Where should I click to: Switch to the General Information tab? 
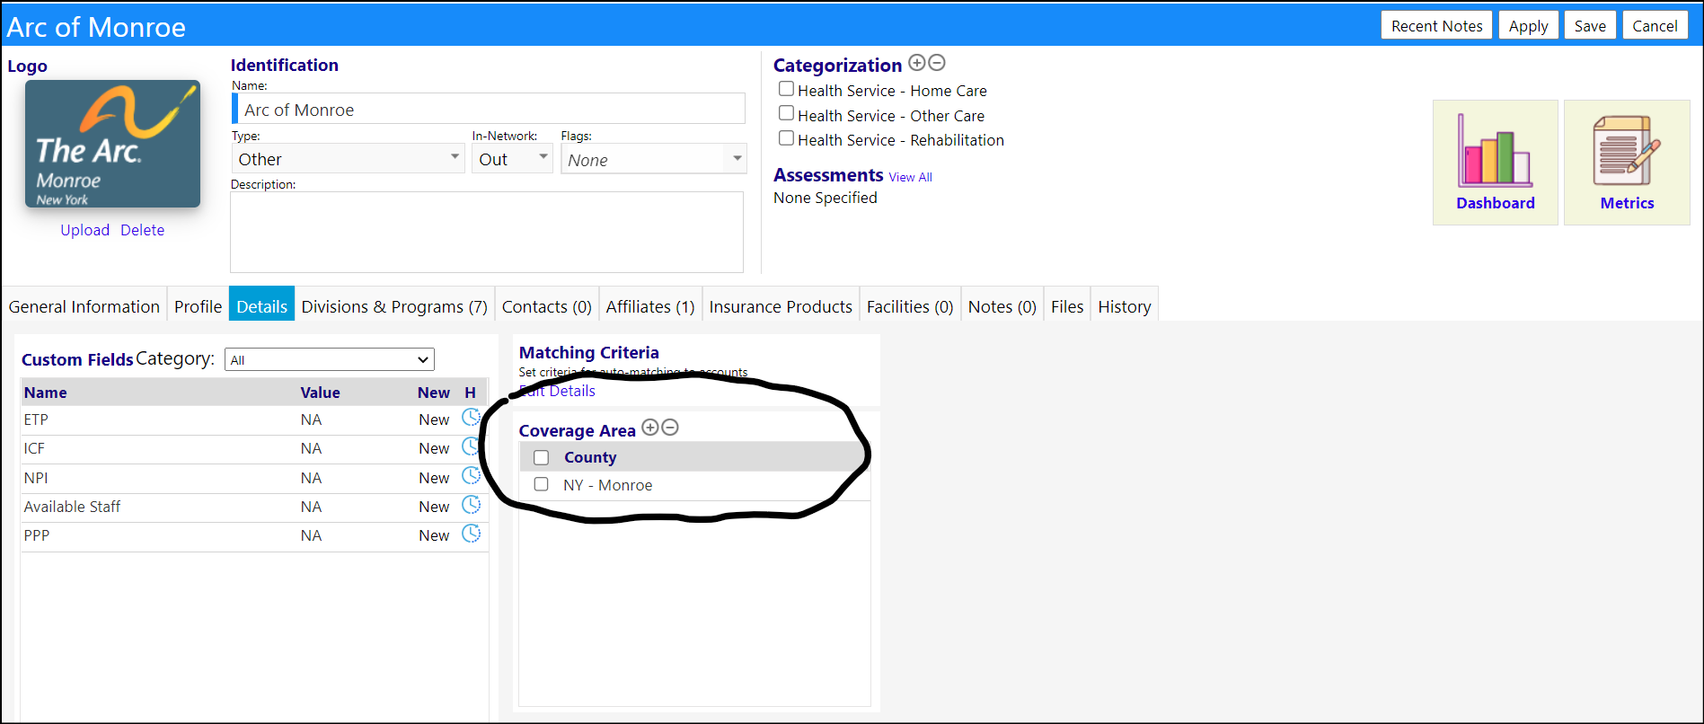point(84,306)
